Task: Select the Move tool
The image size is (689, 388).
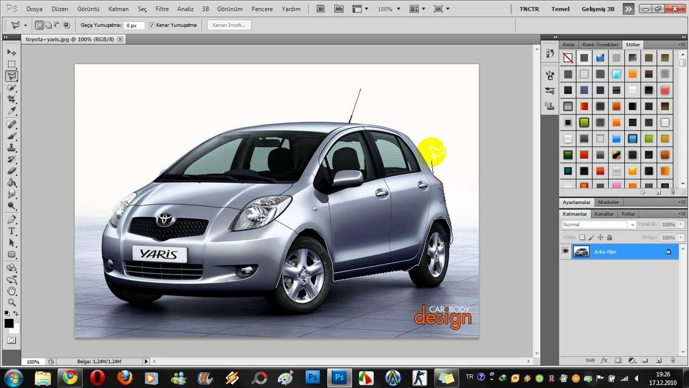Action: [11, 53]
